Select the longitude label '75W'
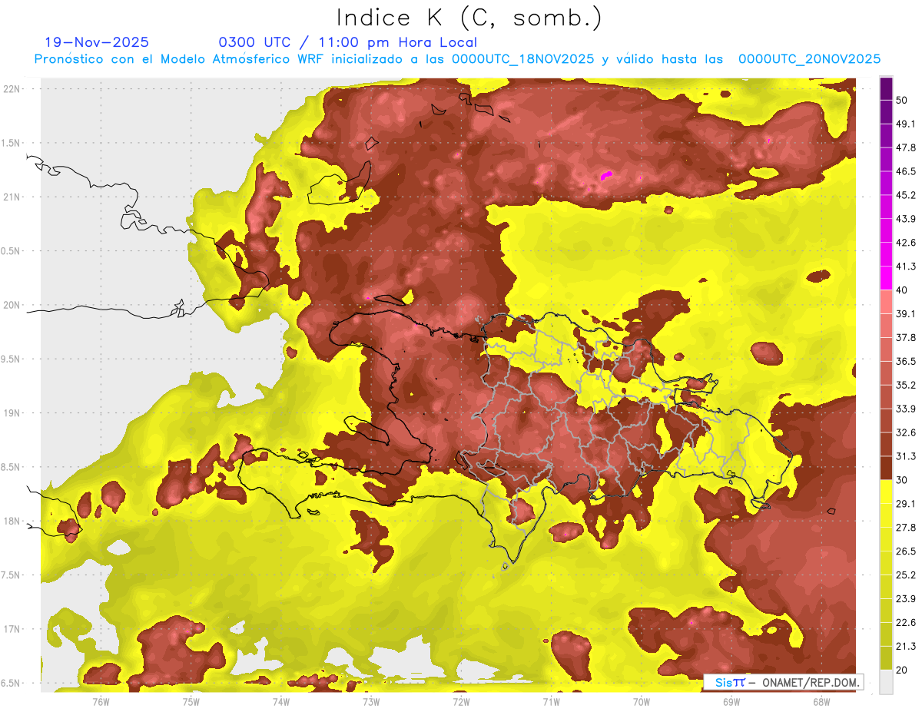Screen dimensions: 922x712 pyautogui.click(x=191, y=701)
